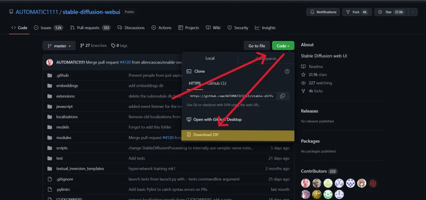426x200 pixels.
Task: Open the Wiki tab
Action: [213, 28]
